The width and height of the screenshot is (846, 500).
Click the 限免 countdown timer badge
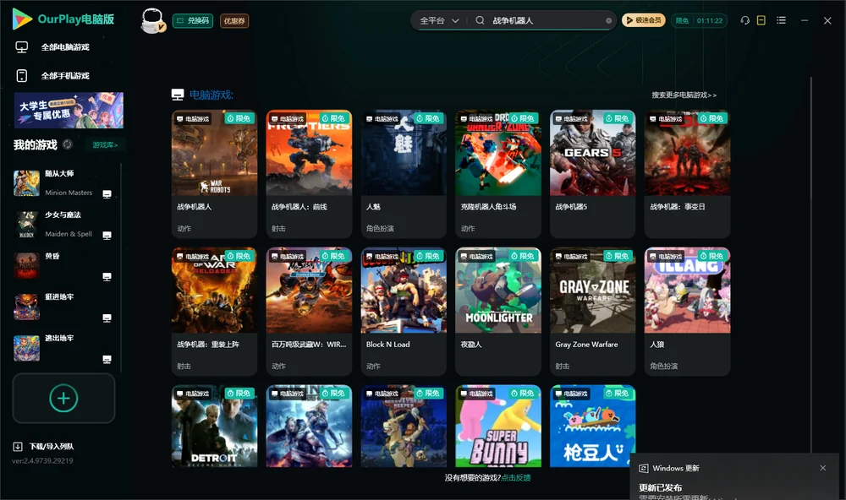click(x=699, y=20)
